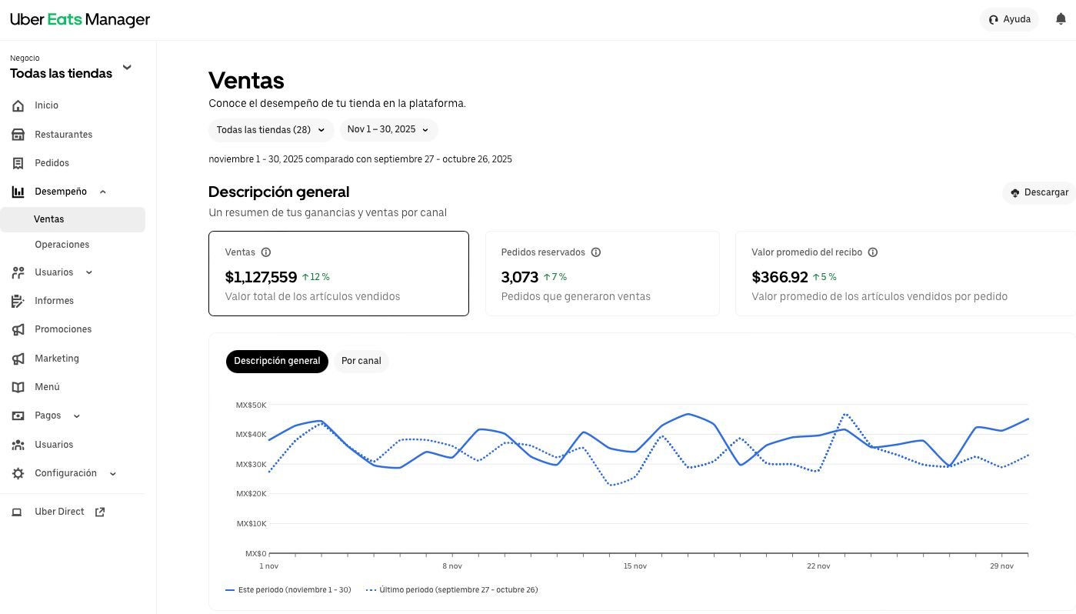1076x614 pixels.
Task: Toggle chart to Por canal view
Action: point(361,361)
